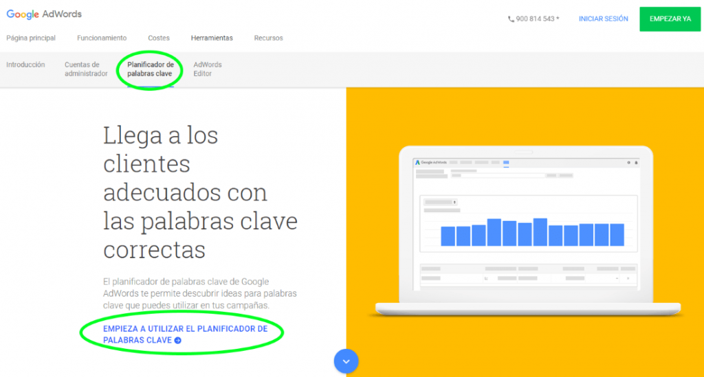704x377 pixels.
Task: Select the Planificador de palabras clave tab
Action: tap(150, 69)
